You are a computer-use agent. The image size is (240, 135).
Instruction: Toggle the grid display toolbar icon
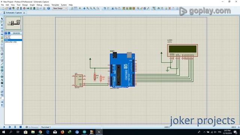tap(75, 8)
